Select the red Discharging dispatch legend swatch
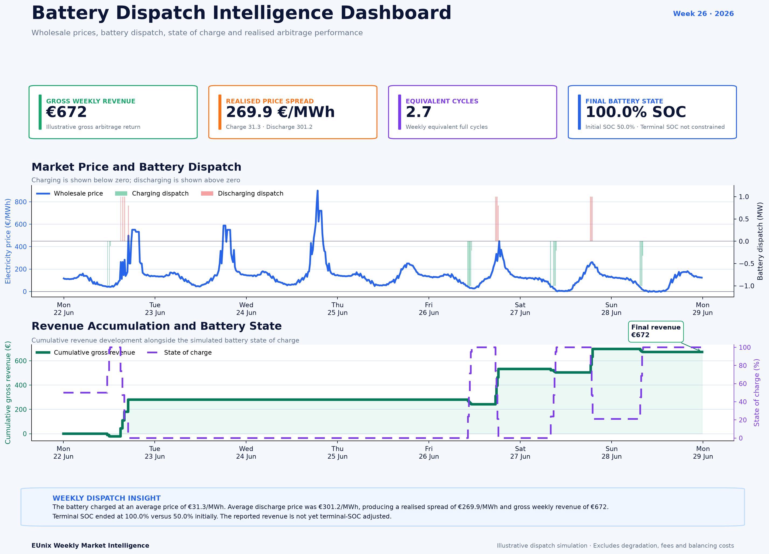 click(x=207, y=193)
